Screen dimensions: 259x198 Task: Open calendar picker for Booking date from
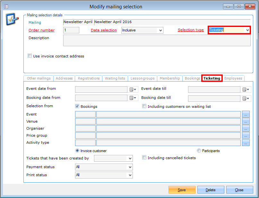tap(133, 98)
